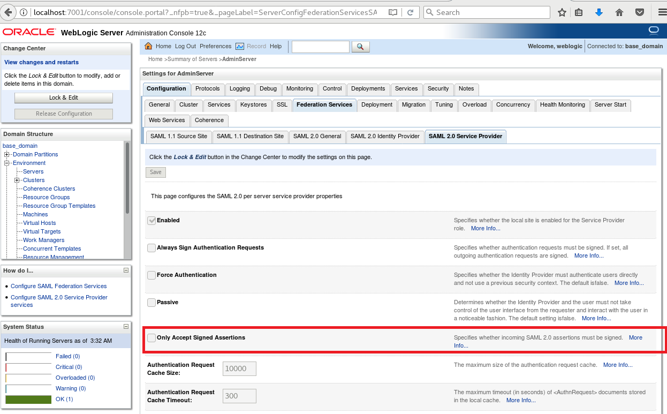Image resolution: width=667 pixels, height=414 pixels.
Task: Enable Only Accept Signed Assertions
Action: point(151,337)
